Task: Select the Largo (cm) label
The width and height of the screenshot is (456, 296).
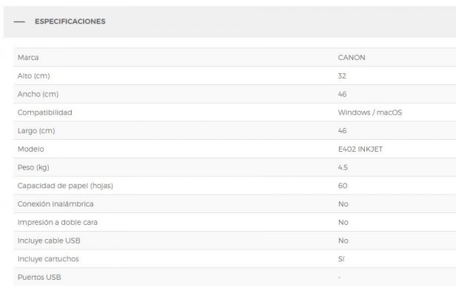Action: point(36,131)
